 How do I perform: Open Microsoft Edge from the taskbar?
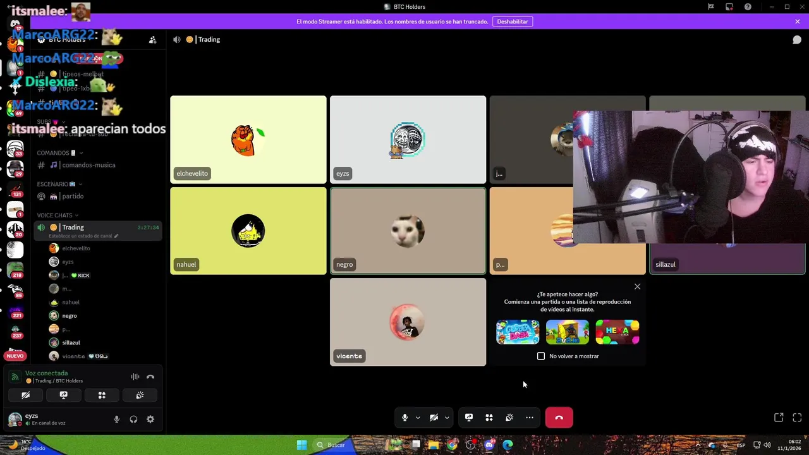click(508, 445)
